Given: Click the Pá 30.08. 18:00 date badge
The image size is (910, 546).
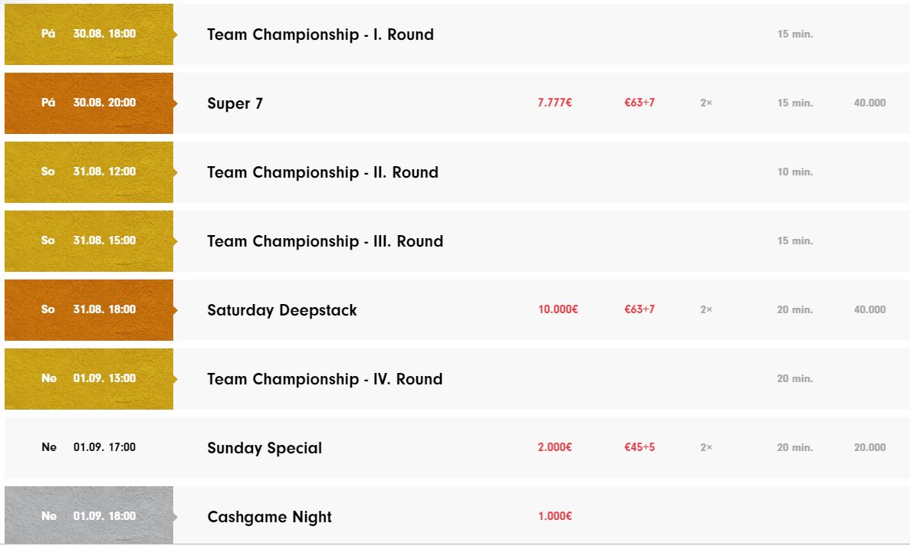Looking at the screenshot, I should tap(89, 34).
